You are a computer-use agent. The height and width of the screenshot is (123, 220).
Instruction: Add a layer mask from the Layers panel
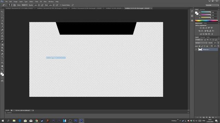[203, 118]
